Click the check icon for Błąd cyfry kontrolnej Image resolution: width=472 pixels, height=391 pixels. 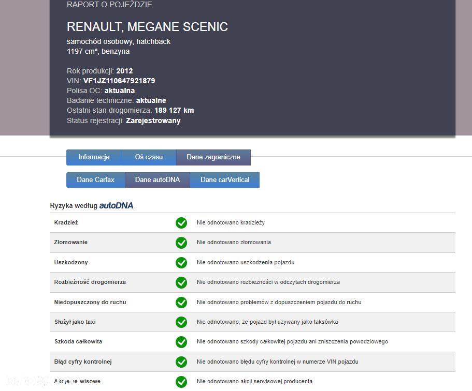click(x=181, y=362)
